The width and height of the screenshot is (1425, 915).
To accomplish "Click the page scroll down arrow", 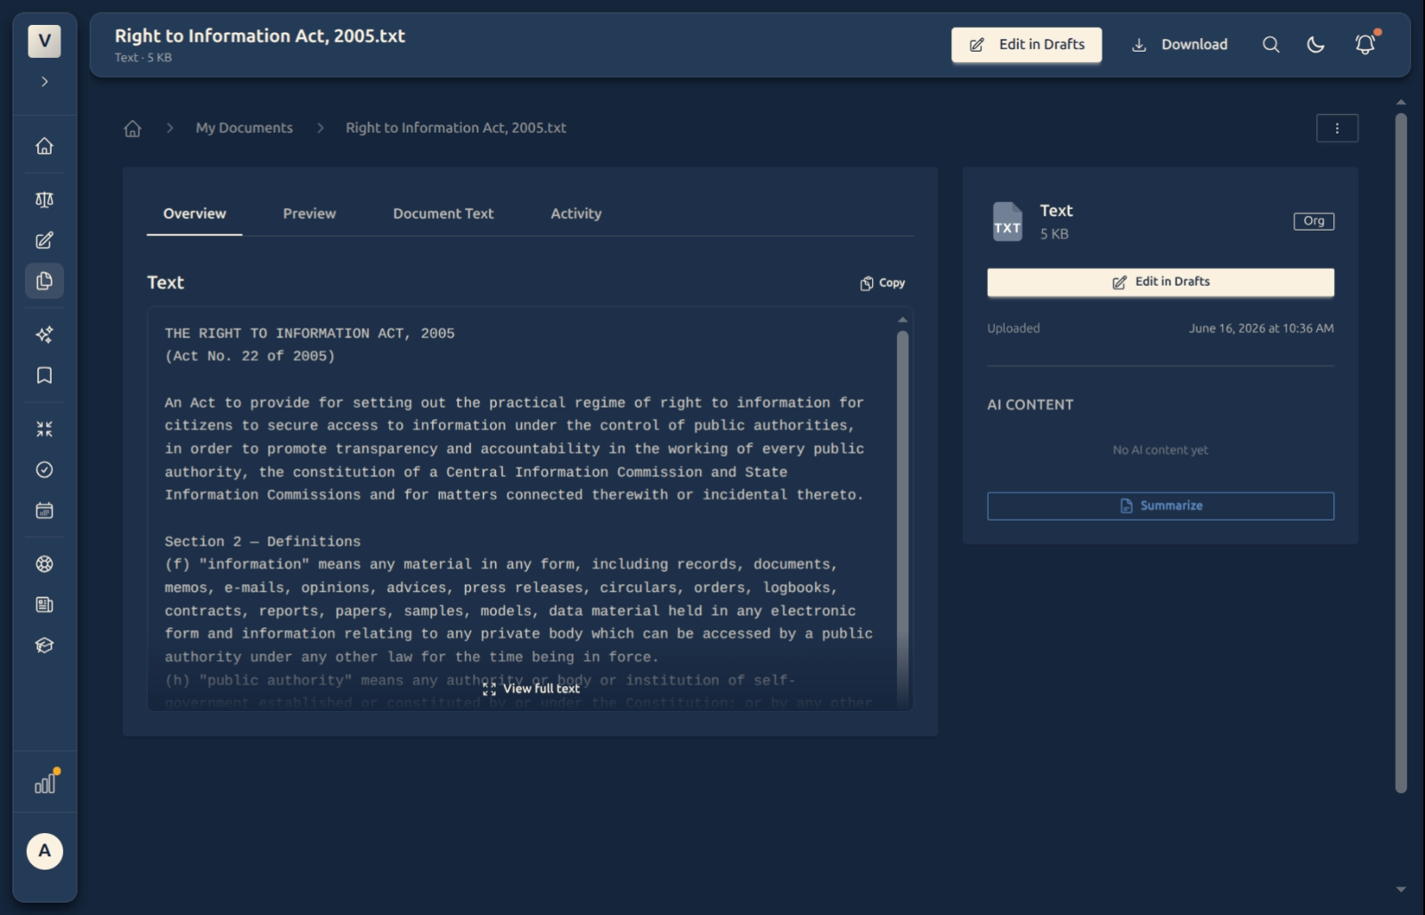I will (x=1401, y=889).
